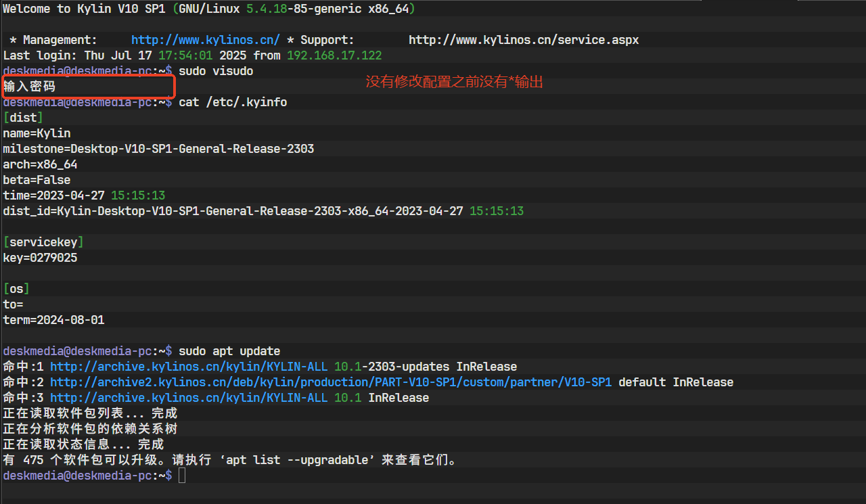Image resolution: width=866 pixels, height=504 pixels.
Task: Click the 'term=2024-08-01' line
Action: 53,320
